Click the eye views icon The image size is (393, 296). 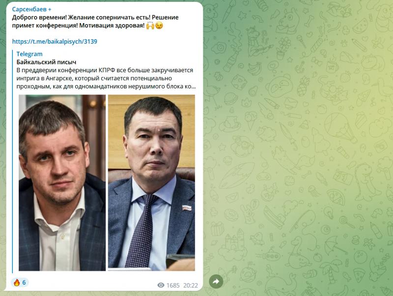point(161,285)
